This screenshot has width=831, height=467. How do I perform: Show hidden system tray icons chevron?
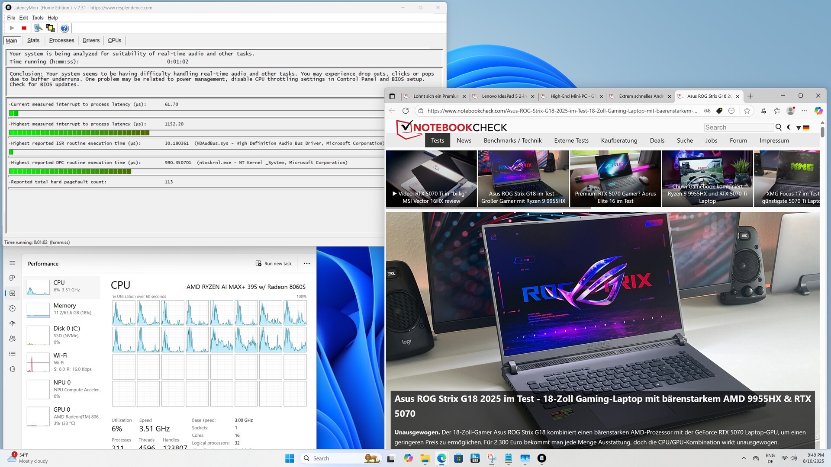744,458
